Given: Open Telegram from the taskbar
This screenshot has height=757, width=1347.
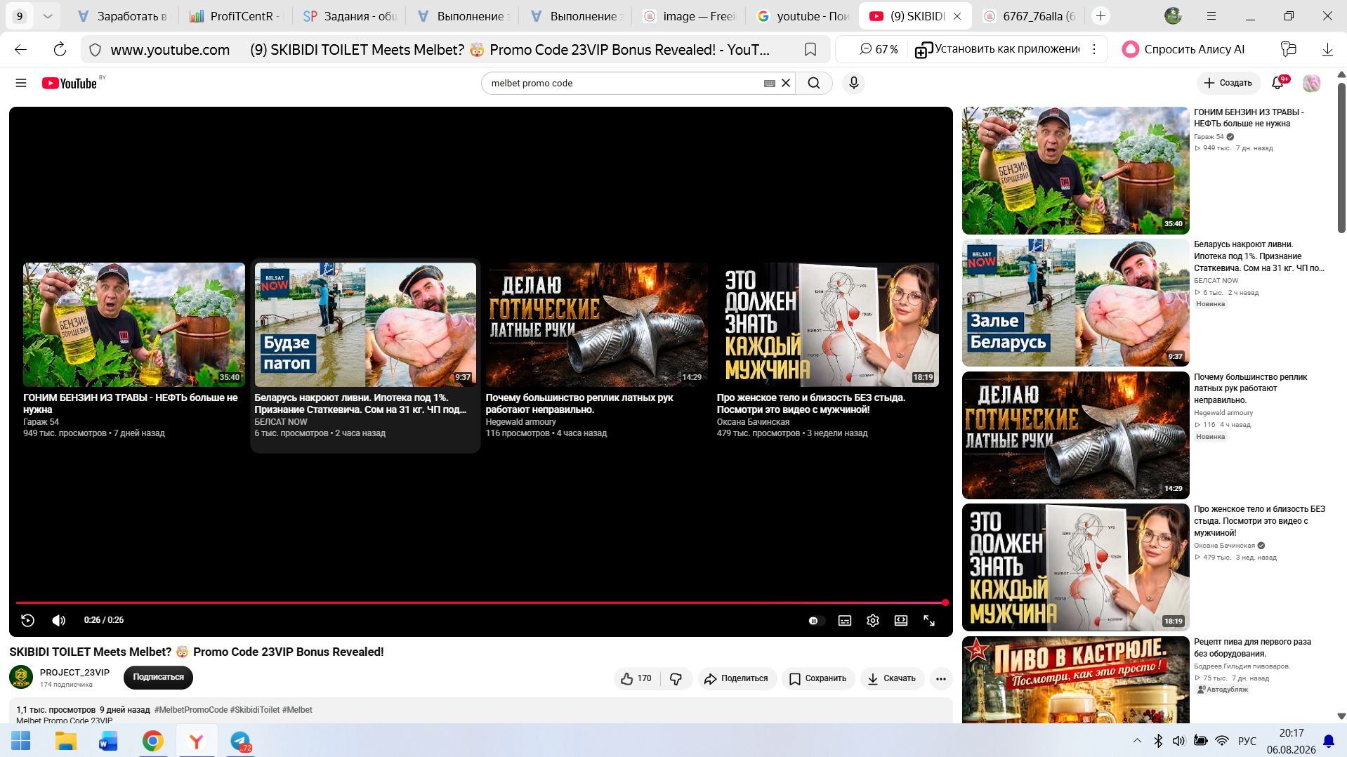Looking at the screenshot, I should [x=240, y=741].
